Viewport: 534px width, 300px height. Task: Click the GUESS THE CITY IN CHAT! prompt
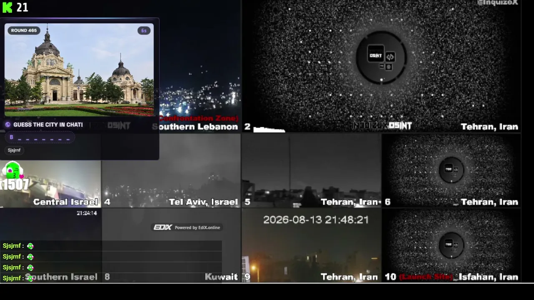[x=48, y=125]
